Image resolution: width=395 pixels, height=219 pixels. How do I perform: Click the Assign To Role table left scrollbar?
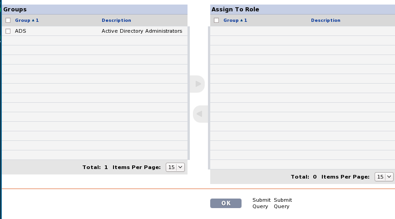(209, 98)
